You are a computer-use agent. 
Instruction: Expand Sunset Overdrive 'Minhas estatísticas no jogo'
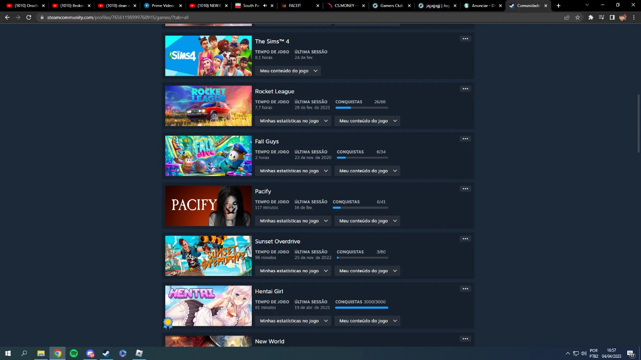[x=293, y=271]
